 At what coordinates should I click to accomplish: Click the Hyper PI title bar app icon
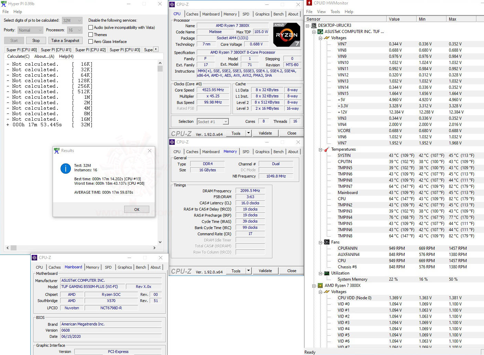[4, 4]
